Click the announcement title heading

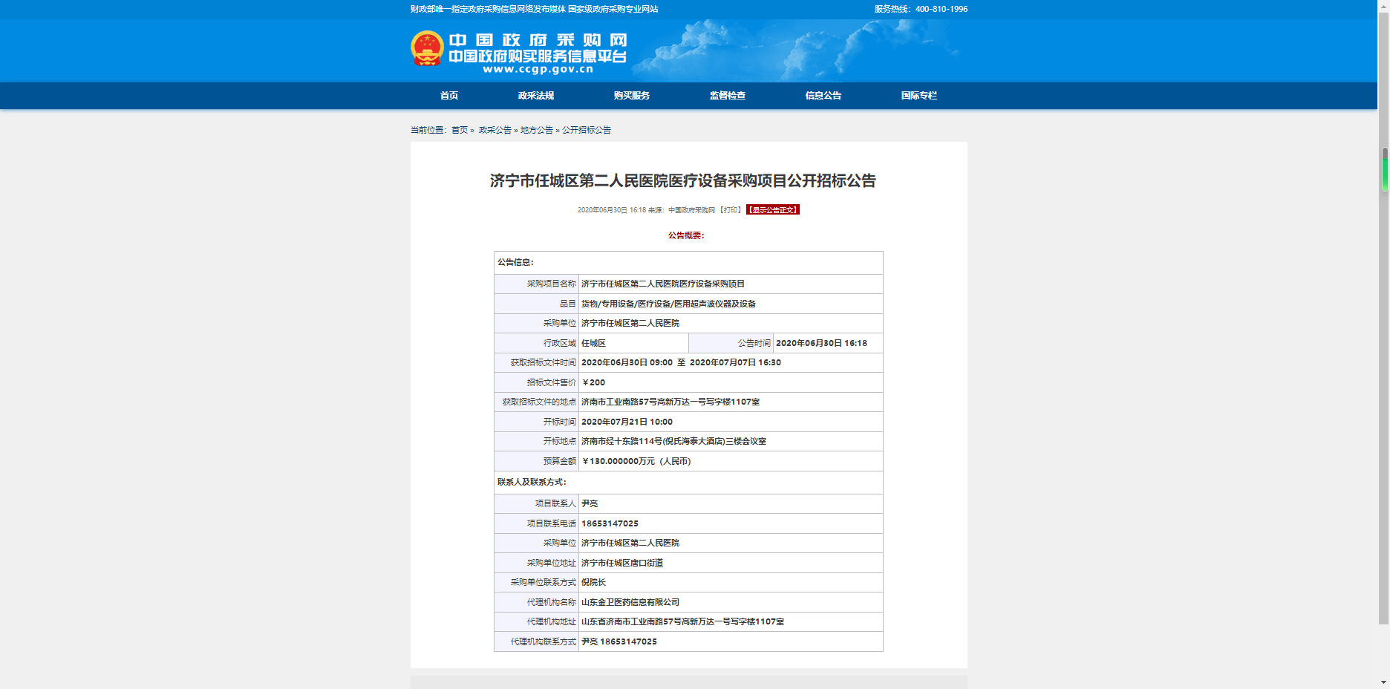(x=683, y=180)
